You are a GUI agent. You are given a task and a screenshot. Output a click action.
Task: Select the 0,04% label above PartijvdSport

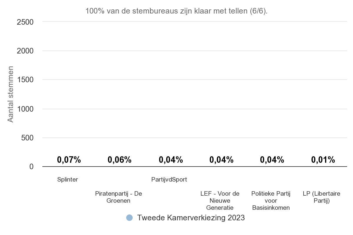(x=171, y=160)
